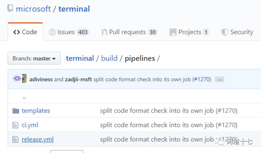Click the Projects count badge 1
261x153 pixels.
click(206, 32)
